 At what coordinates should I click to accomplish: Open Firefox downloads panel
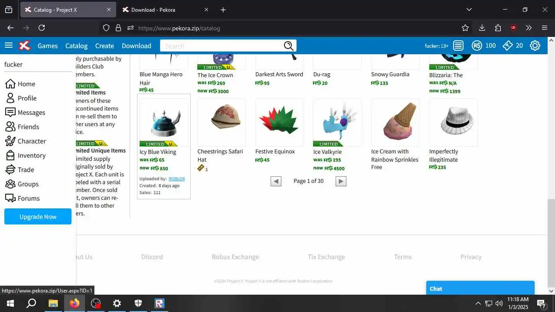pyautogui.click(x=482, y=28)
